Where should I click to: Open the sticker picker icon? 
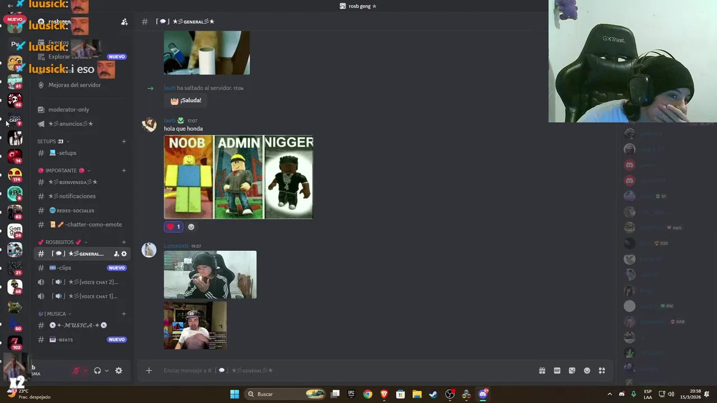(572, 371)
